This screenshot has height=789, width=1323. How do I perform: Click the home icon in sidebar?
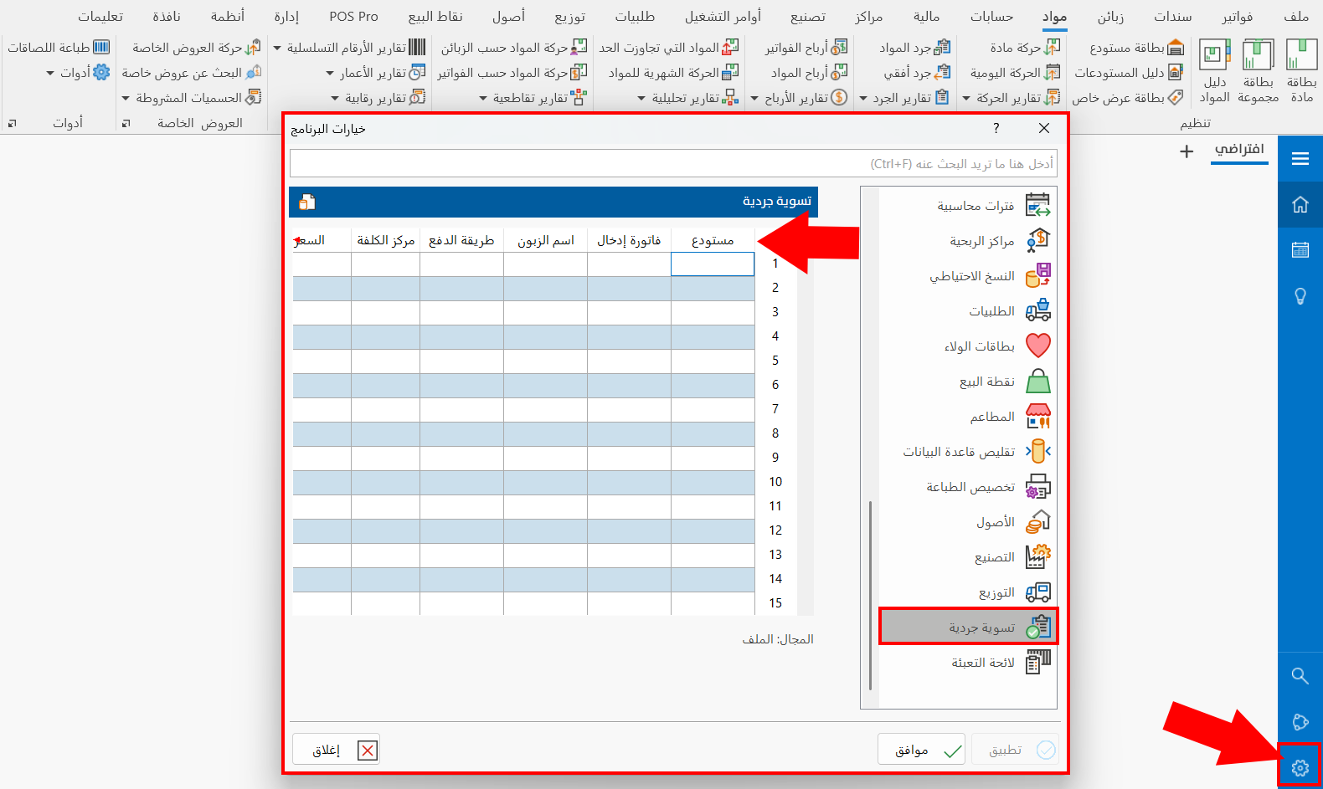[1300, 204]
